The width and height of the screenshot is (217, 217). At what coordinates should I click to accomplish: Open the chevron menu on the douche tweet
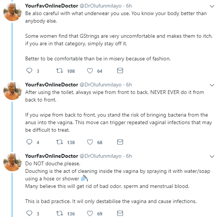212,157
